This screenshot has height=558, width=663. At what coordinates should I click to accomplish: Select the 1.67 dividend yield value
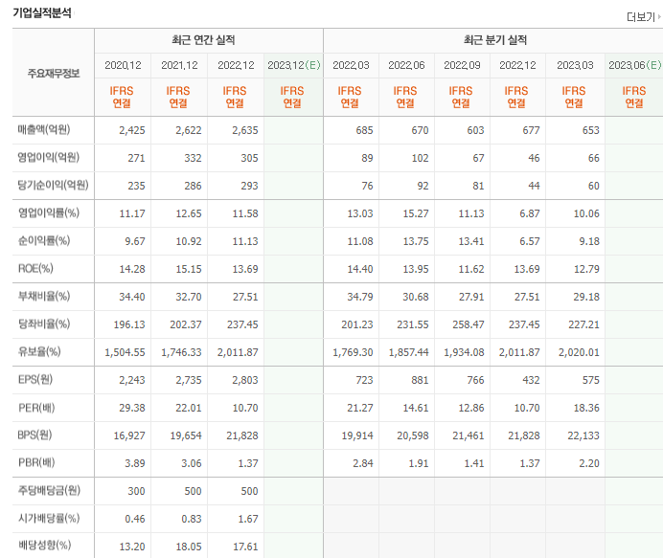tap(248, 519)
